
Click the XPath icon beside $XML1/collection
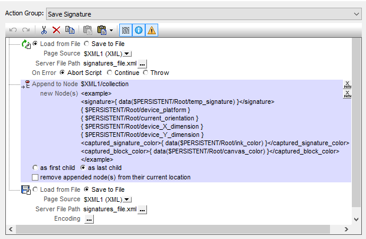pyautogui.click(x=348, y=84)
